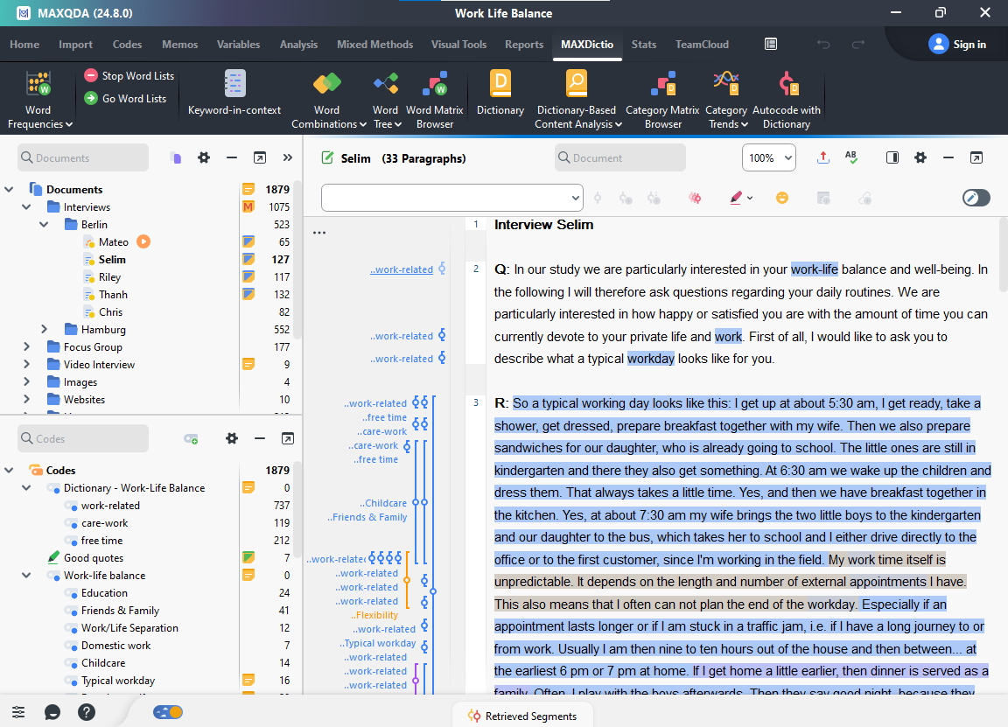Open the chat bubble icon in status bar
Screen dimensions: 1008x727
tap(52, 712)
